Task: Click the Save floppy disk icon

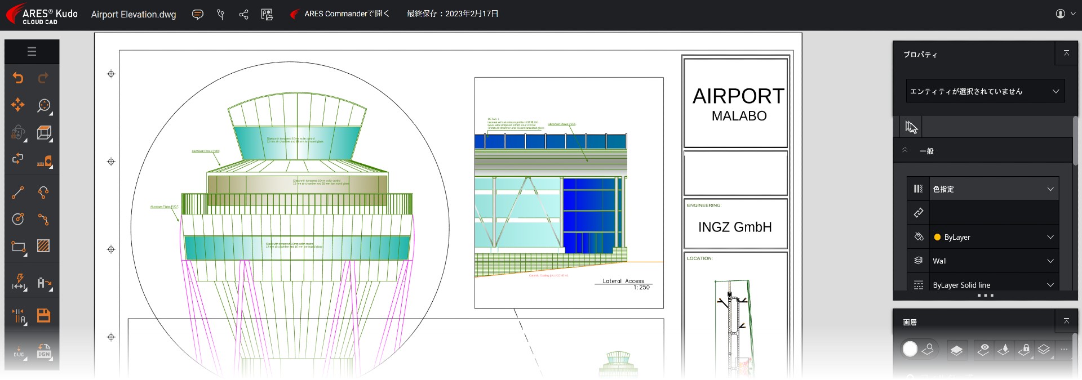Action: 43,315
